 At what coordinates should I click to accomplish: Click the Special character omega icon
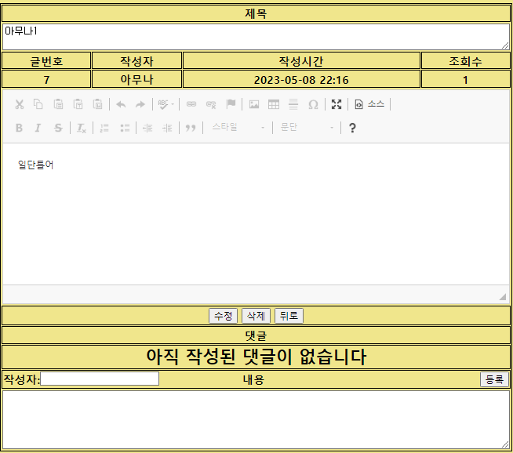(313, 104)
